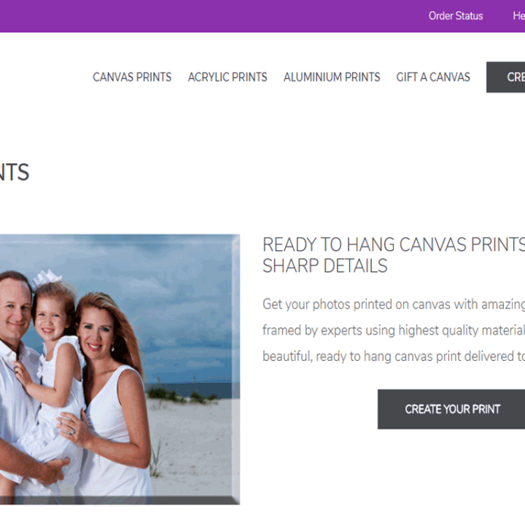Open the Order Status link
525x525 pixels.
[x=455, y=16]
